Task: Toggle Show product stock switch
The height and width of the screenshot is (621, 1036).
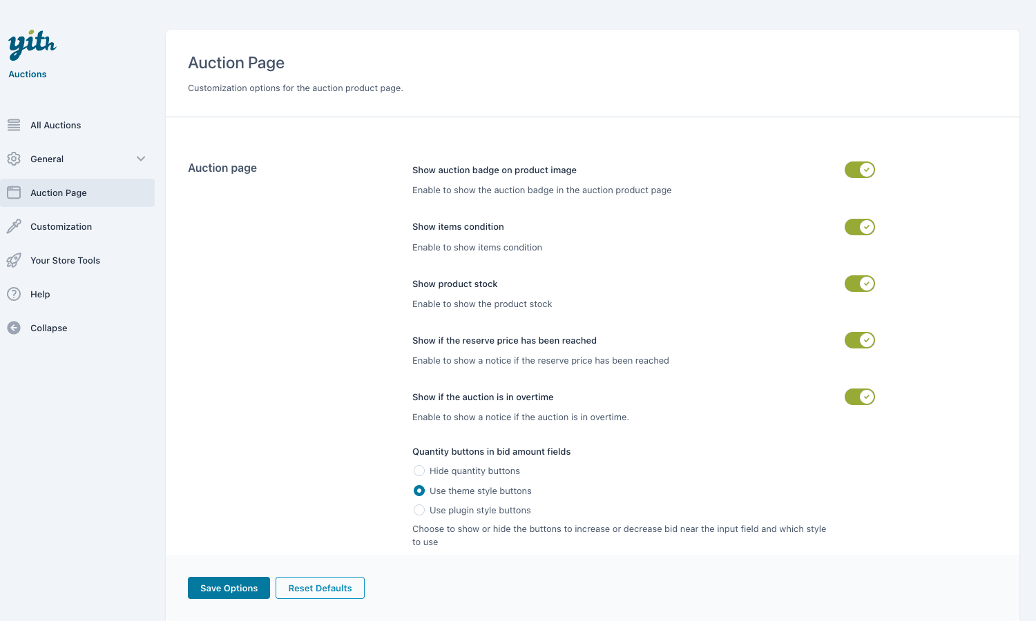Action: 860,284
